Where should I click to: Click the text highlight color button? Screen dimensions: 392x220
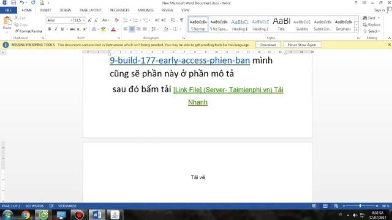104,29
